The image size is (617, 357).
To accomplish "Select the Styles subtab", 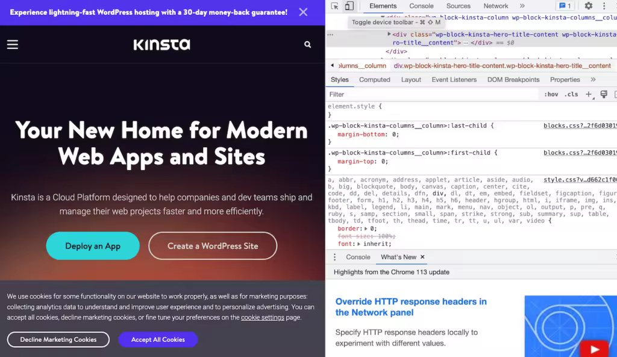I will (340, 80).
